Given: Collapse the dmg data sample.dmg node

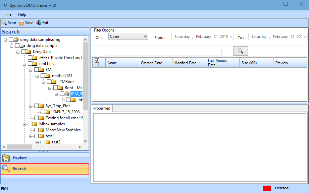Looking at the screenshot, I should click(5, 40).
